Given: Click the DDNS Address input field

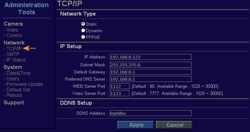Looking at the screenshot, I should [151, 113].
